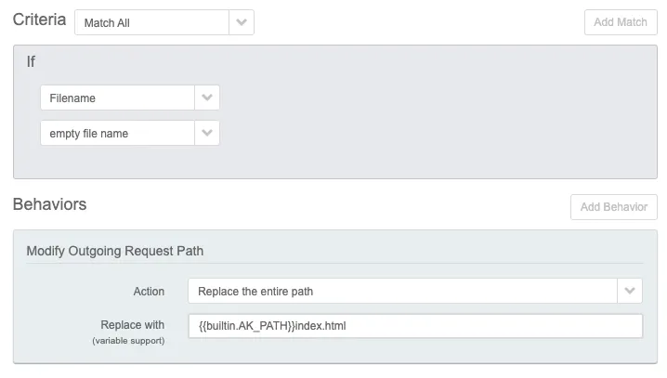Click the chevron at the Action field's right end
The image size is (667, 378).
coord(631,291)
